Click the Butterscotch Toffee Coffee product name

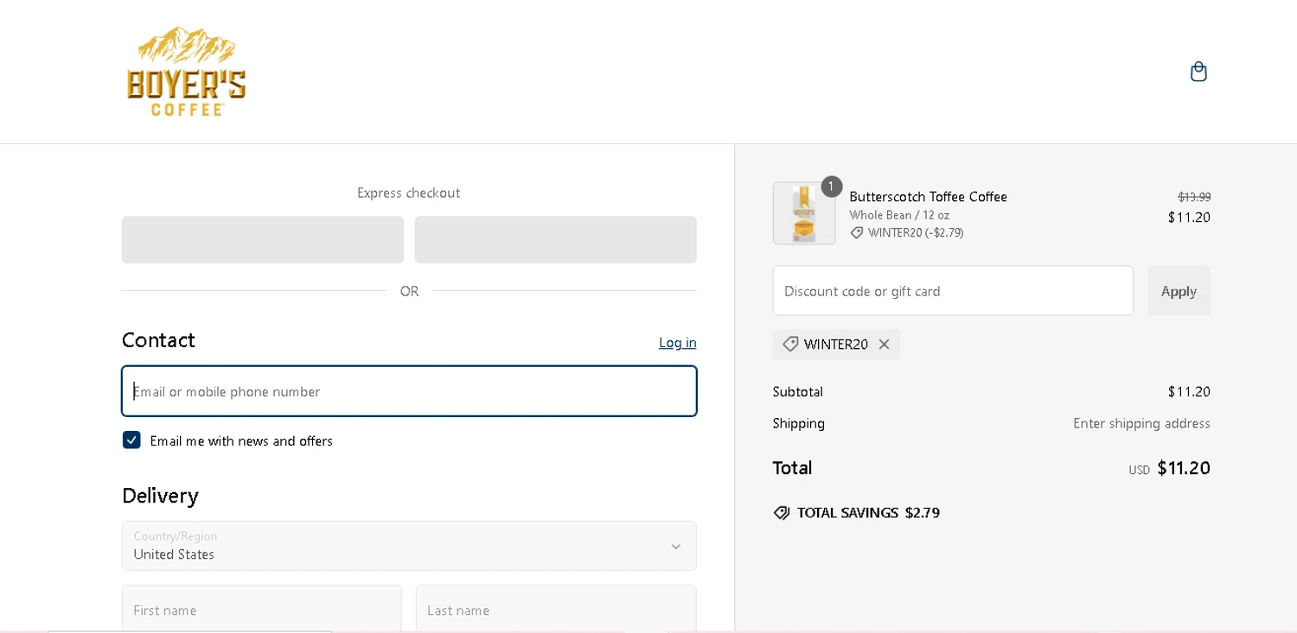tap(928, 197)
